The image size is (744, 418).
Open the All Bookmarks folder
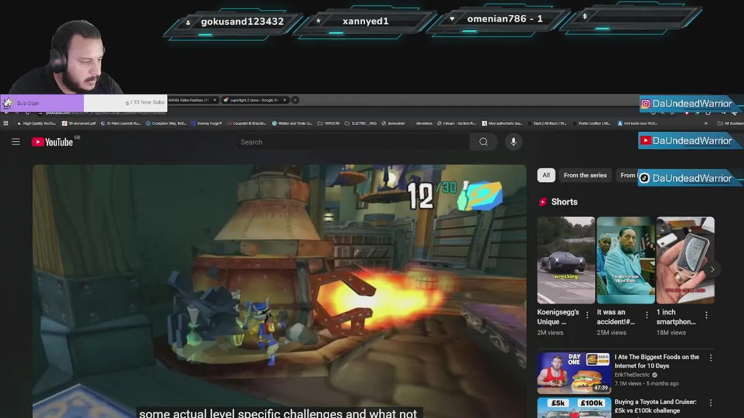point(731,123)
